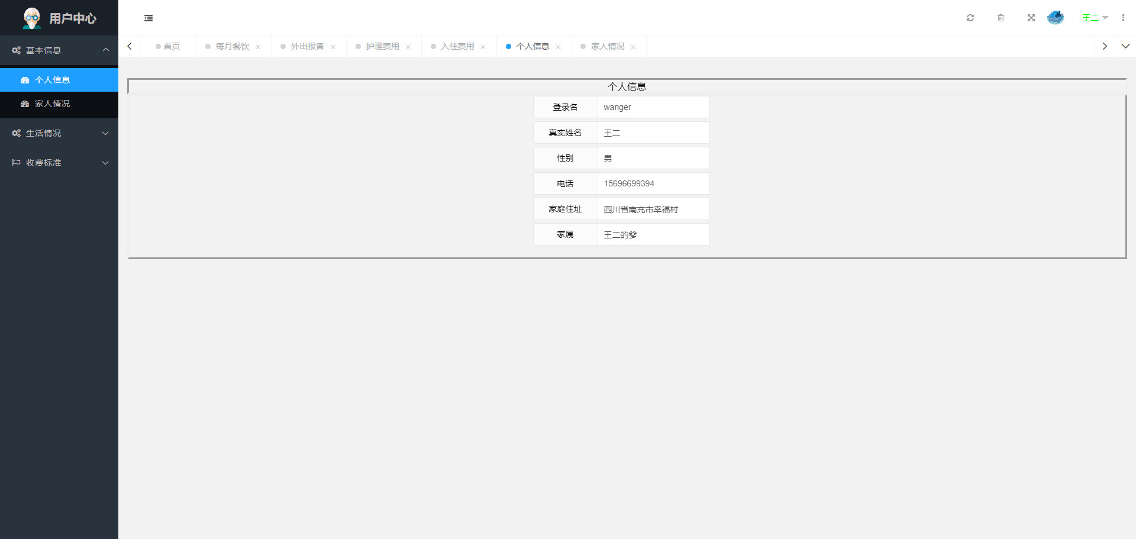Screen dimensions: 1136x539
Task: Switch to the 家人情况 tab
Action: pyautogui.click(x=608, y=46)
